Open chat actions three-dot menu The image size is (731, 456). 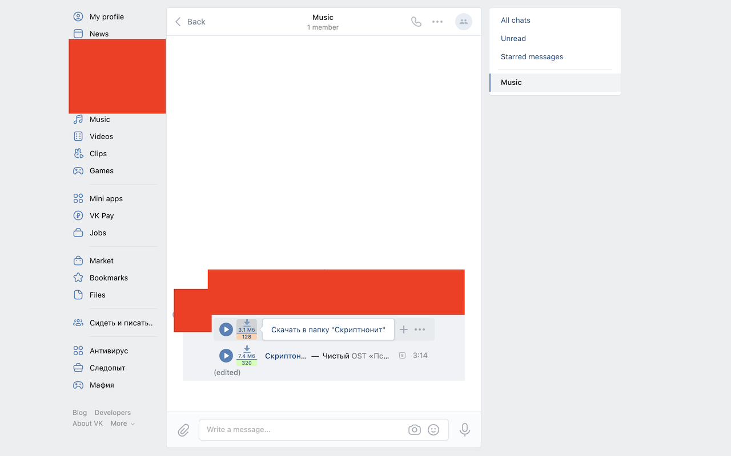point(437,22)
